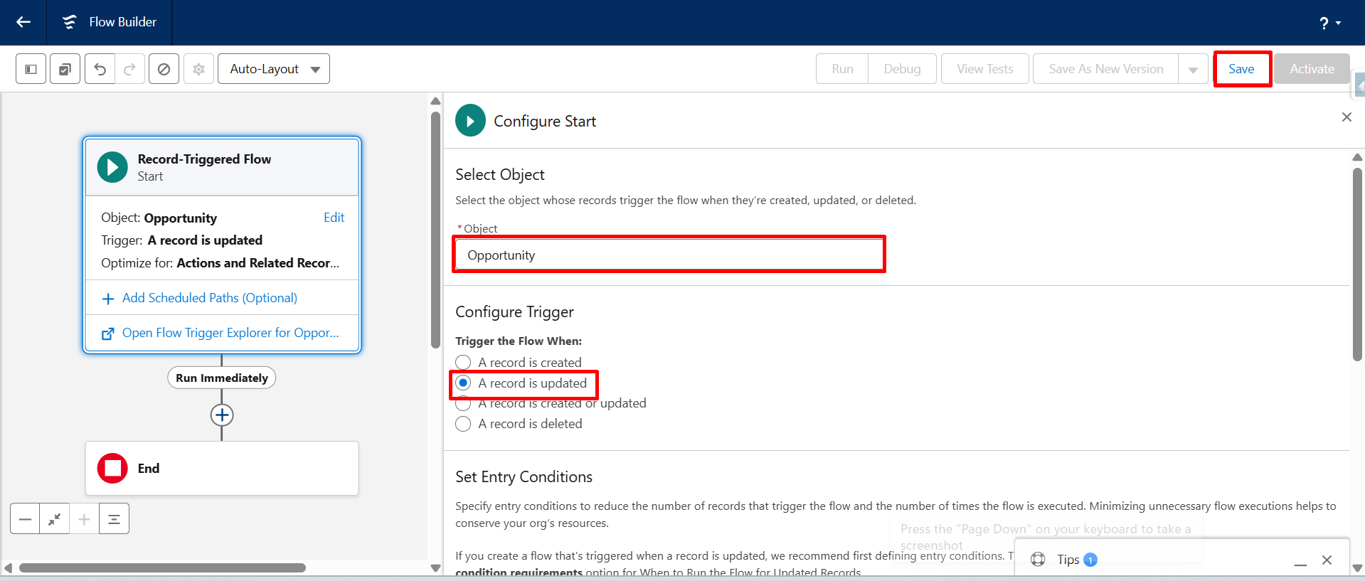Click the back arrow in the header
This screenshot has width=1365, height=581.
pyautogui.click(x=23, y=22)
